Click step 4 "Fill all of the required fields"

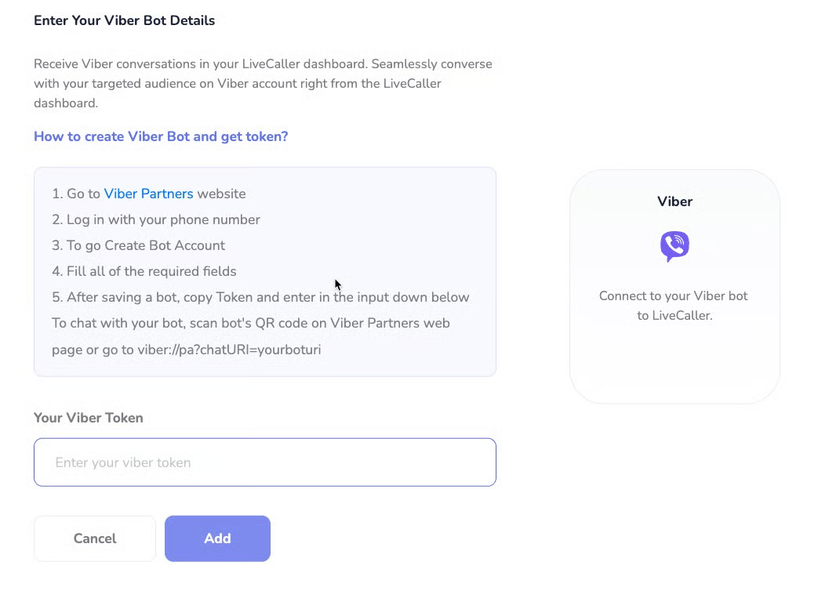[x=144, y=271]
